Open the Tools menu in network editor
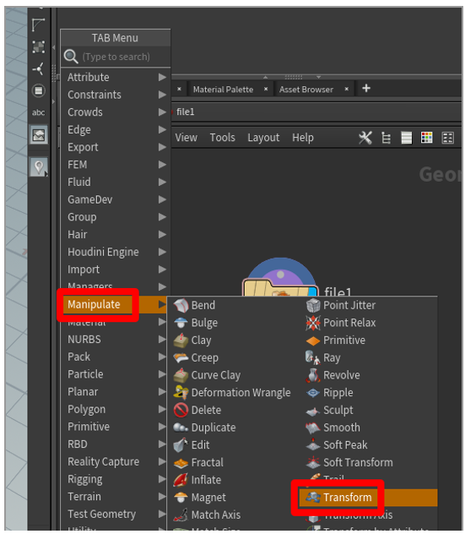 coord(223,138)
